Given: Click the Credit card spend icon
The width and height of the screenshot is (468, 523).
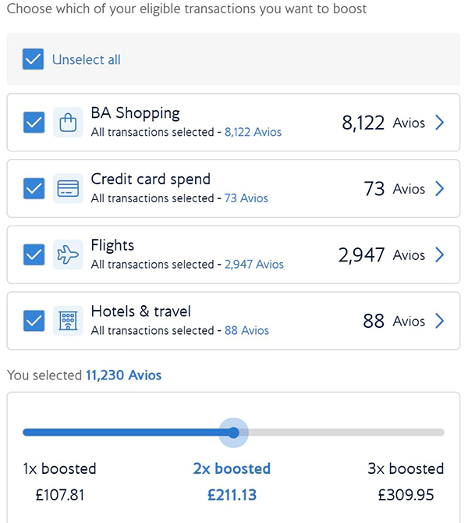Looking at the screenshot, I should pyautogui.click(x=68, y=189).
